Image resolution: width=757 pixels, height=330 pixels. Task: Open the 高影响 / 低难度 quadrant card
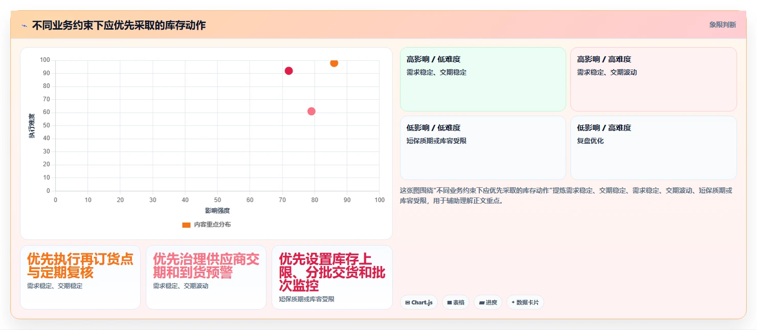(x=483, y=79)
